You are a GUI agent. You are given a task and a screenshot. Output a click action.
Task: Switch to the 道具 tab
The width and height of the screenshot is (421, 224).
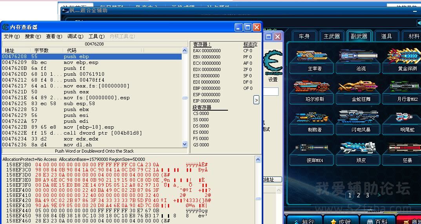point(386,36)
